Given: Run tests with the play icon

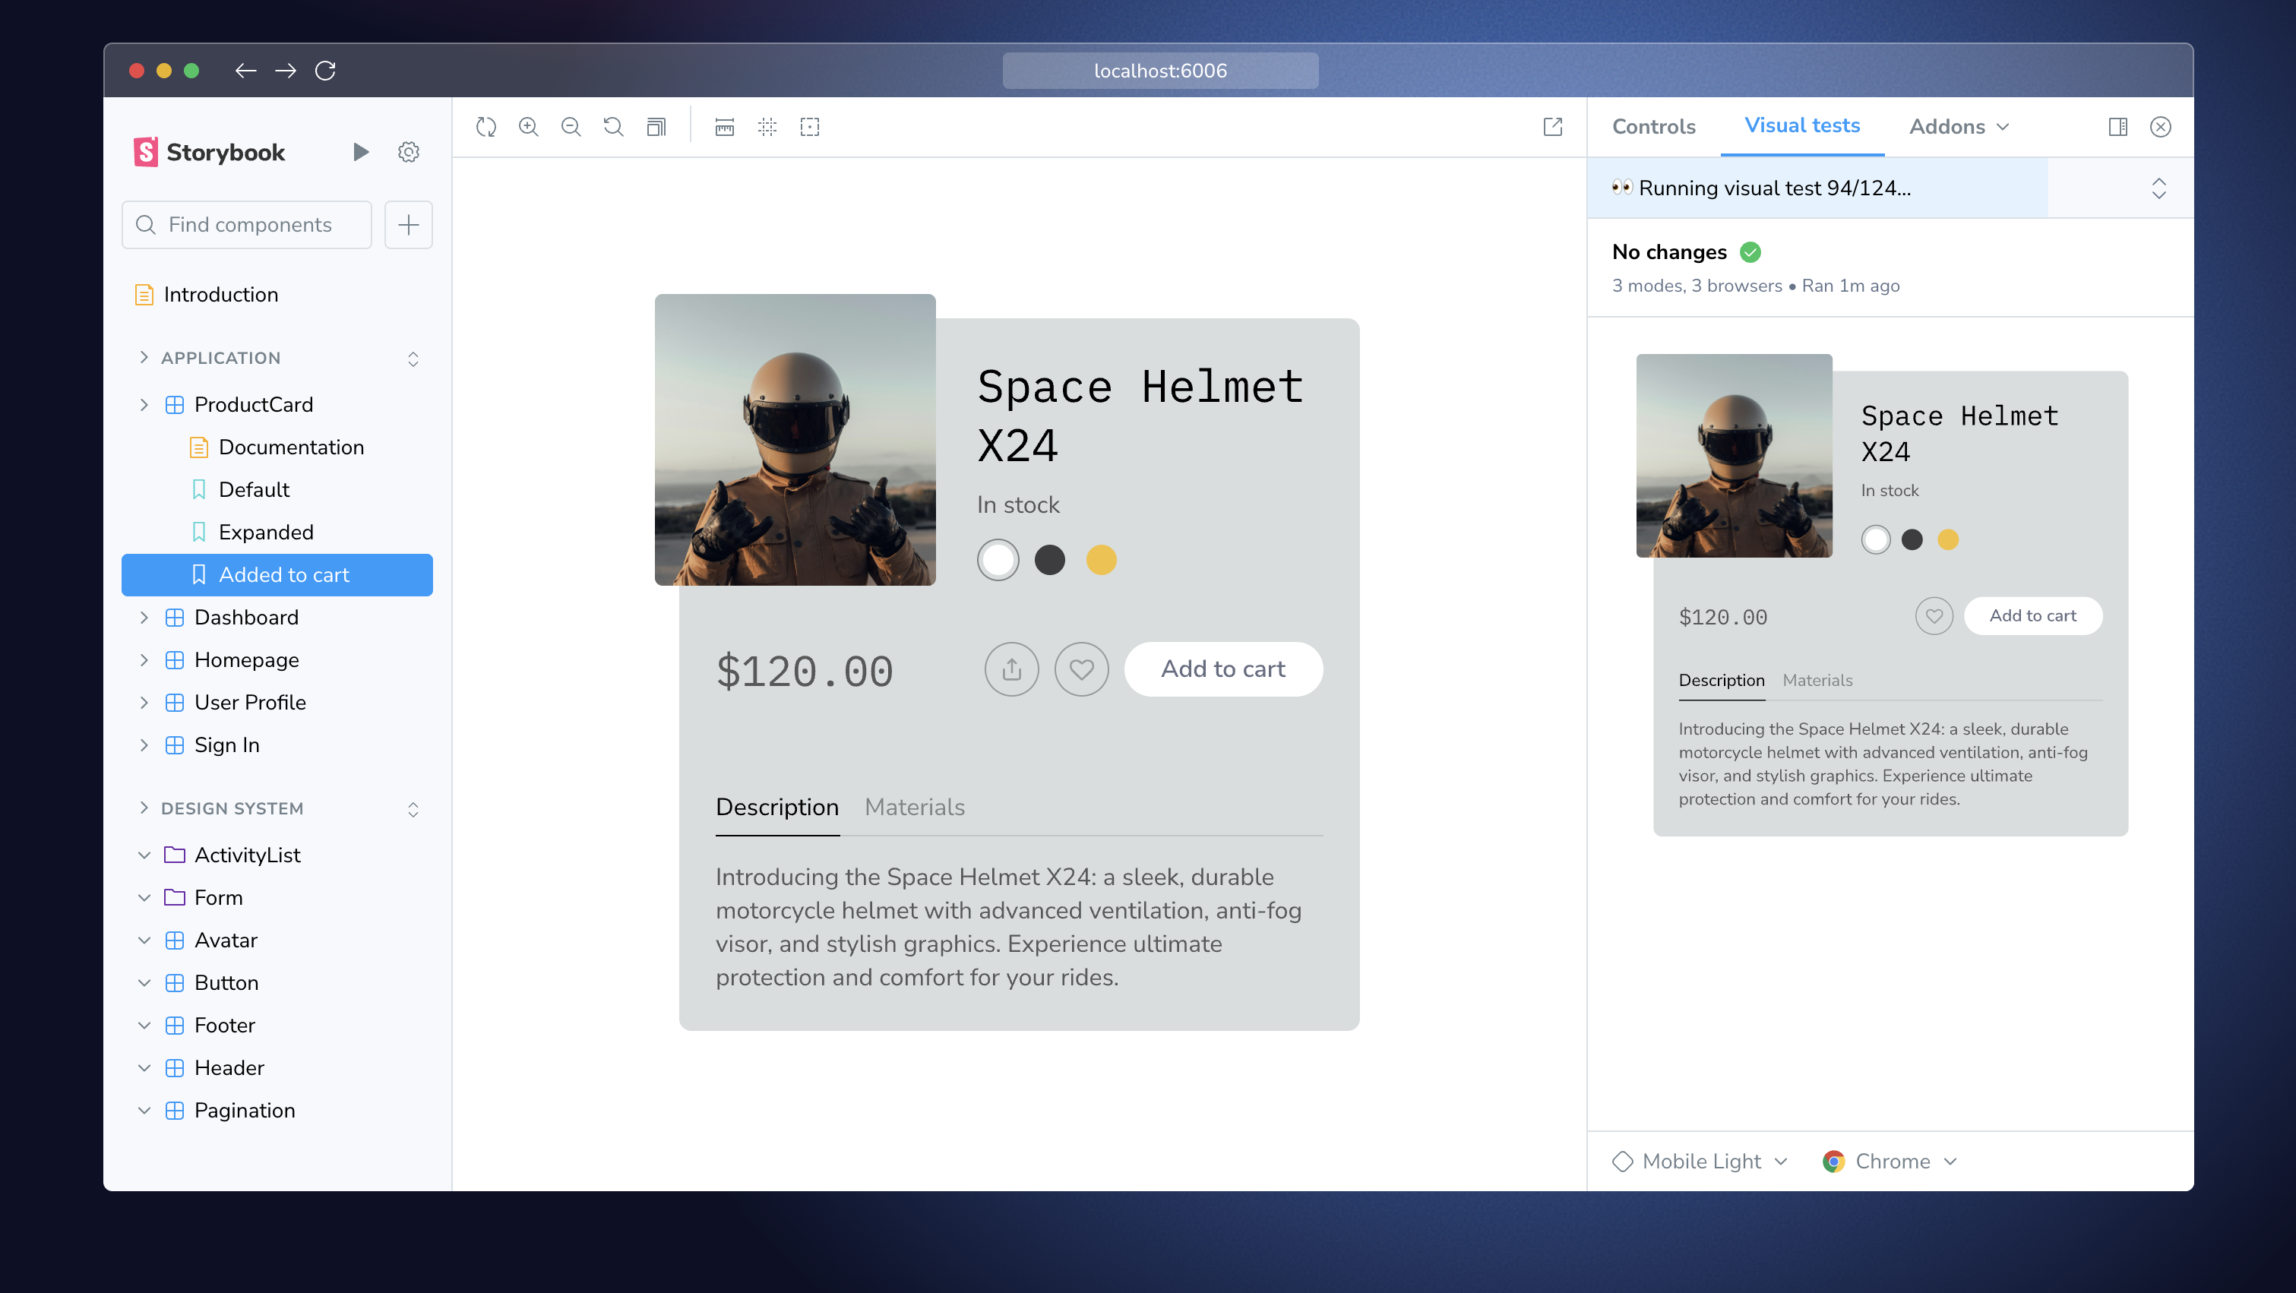Looking at the screenshot, I should [x=360, y=153].
